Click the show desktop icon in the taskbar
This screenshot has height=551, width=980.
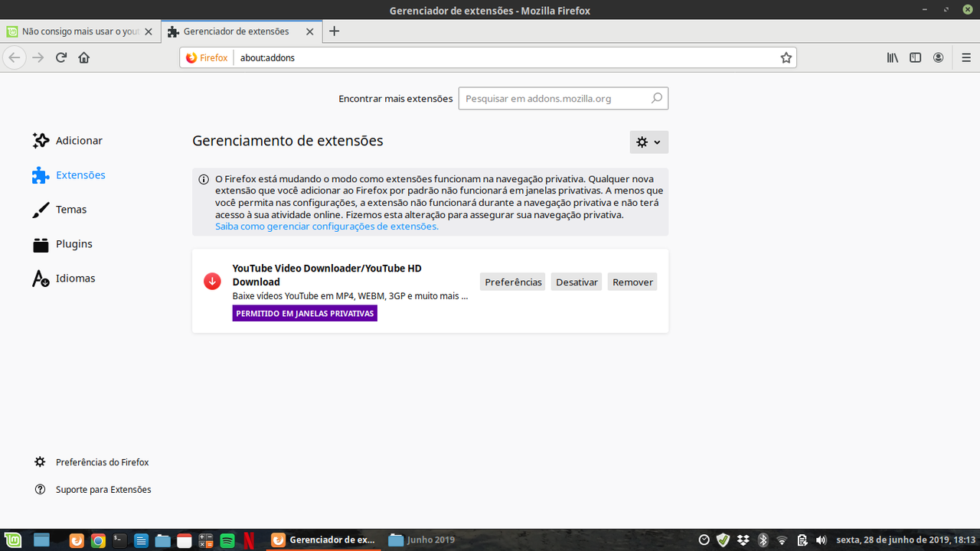pyautogui.click(x=41, y=540)
